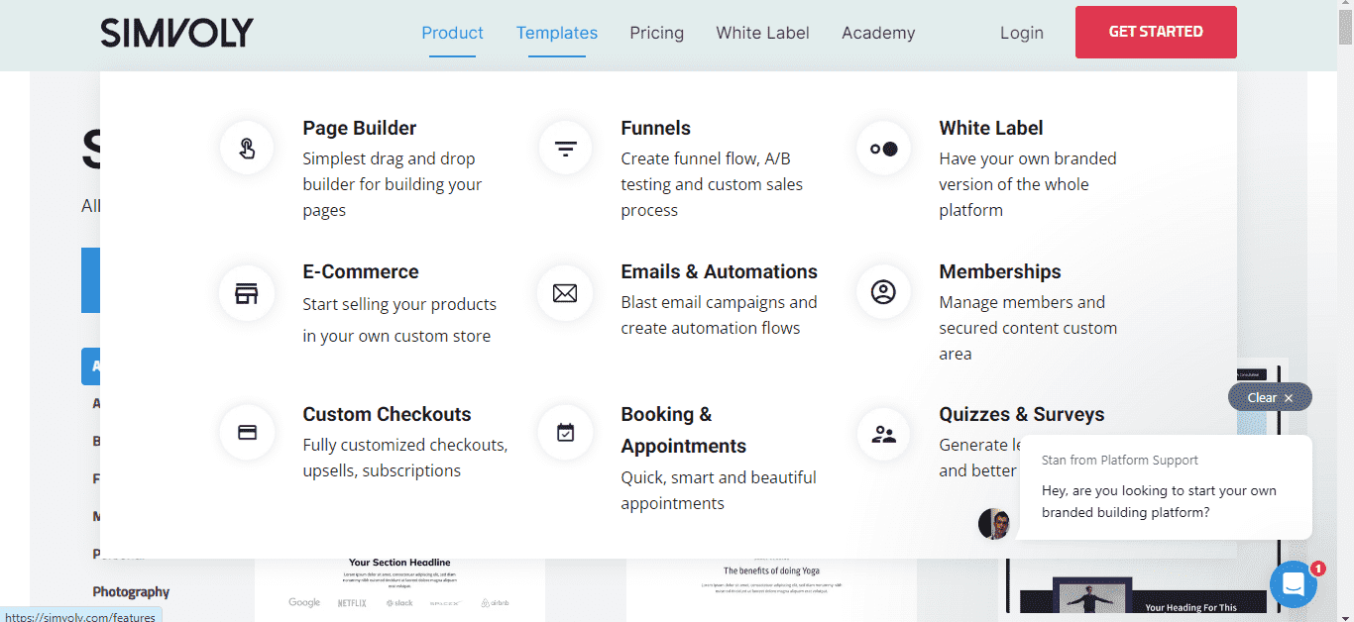Dismiss the chat popup with Clear

[x=1270, y=397]
